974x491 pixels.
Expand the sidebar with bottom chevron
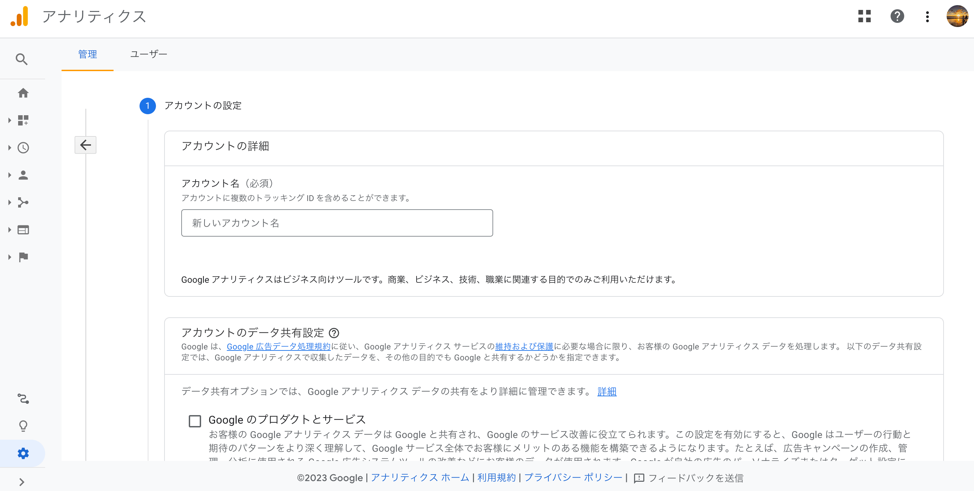click(22, 482)
